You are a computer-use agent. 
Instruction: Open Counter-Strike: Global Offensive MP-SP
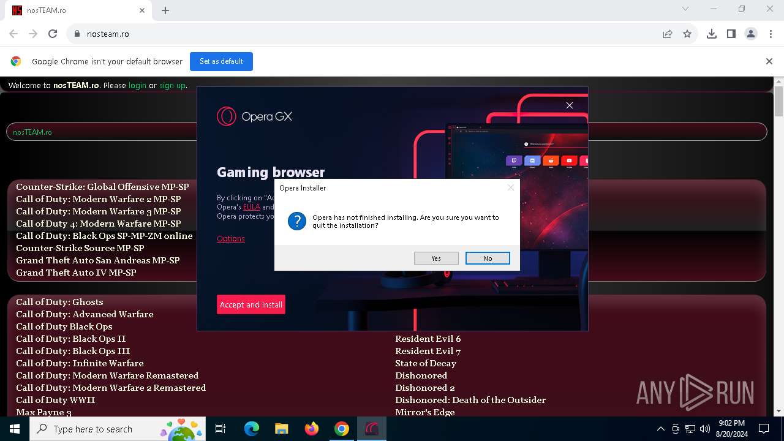[102, 187]
